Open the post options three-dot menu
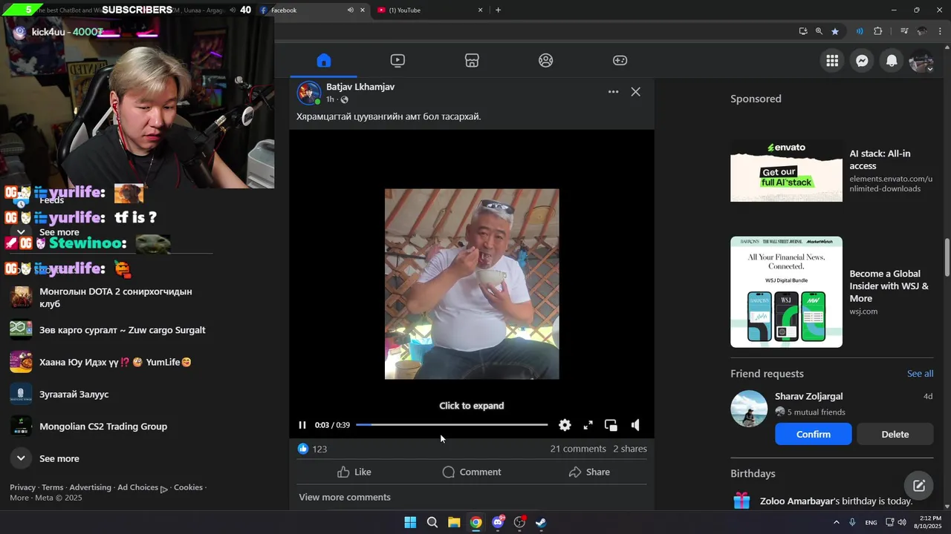The image size is (951, 534). [613, 92]
